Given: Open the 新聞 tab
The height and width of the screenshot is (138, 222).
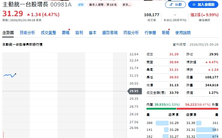Looking at the screenshot, I should [x=166, y=33].
